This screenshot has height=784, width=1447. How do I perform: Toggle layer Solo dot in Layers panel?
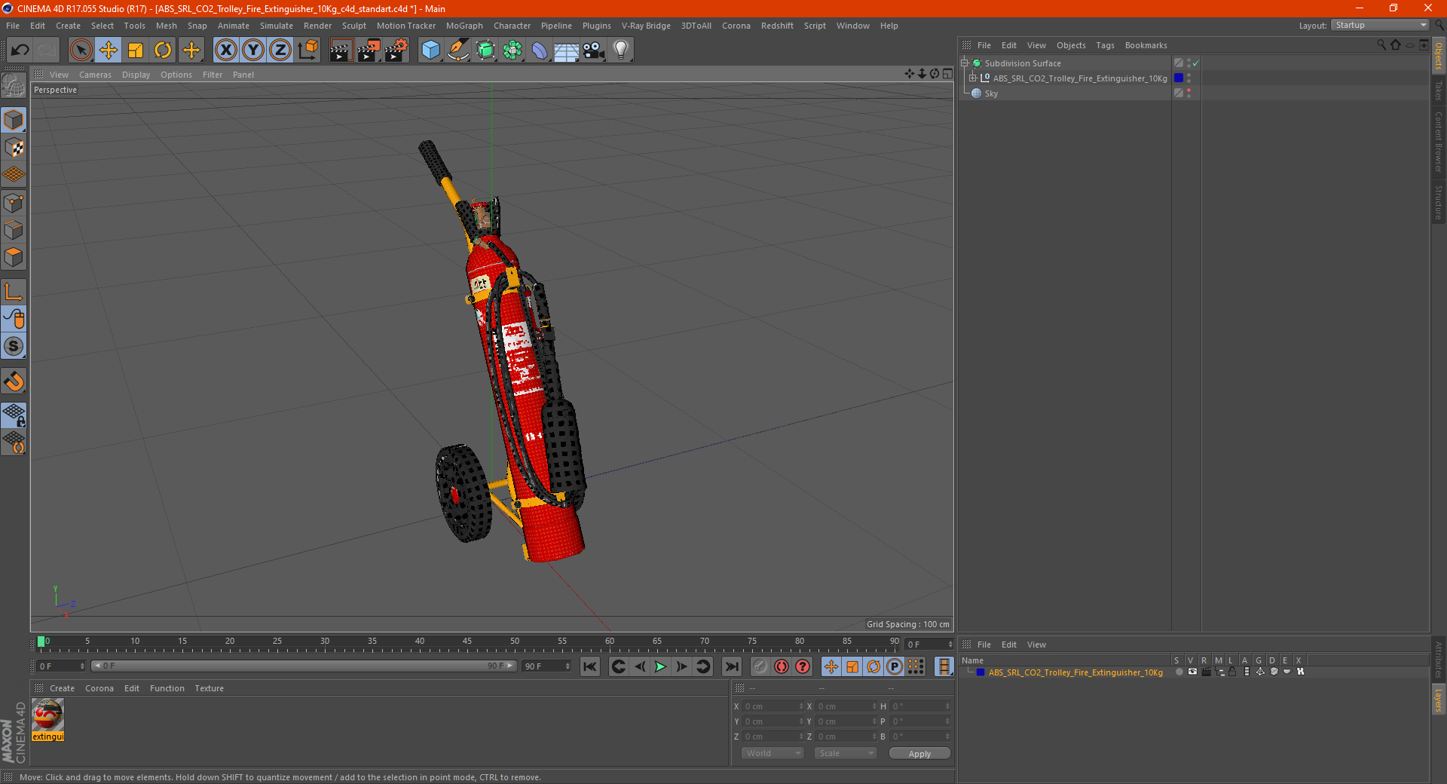tap(1179, 672)
